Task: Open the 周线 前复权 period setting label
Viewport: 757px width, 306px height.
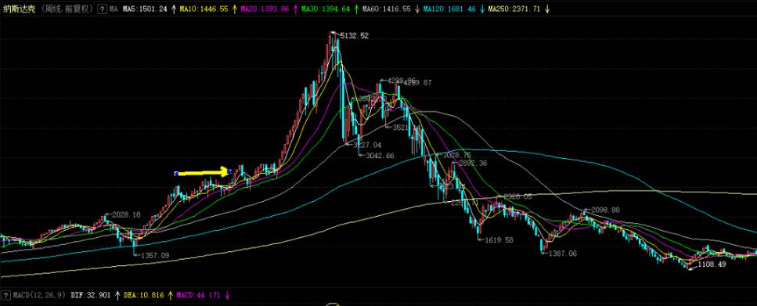Action: coord(67,9)
